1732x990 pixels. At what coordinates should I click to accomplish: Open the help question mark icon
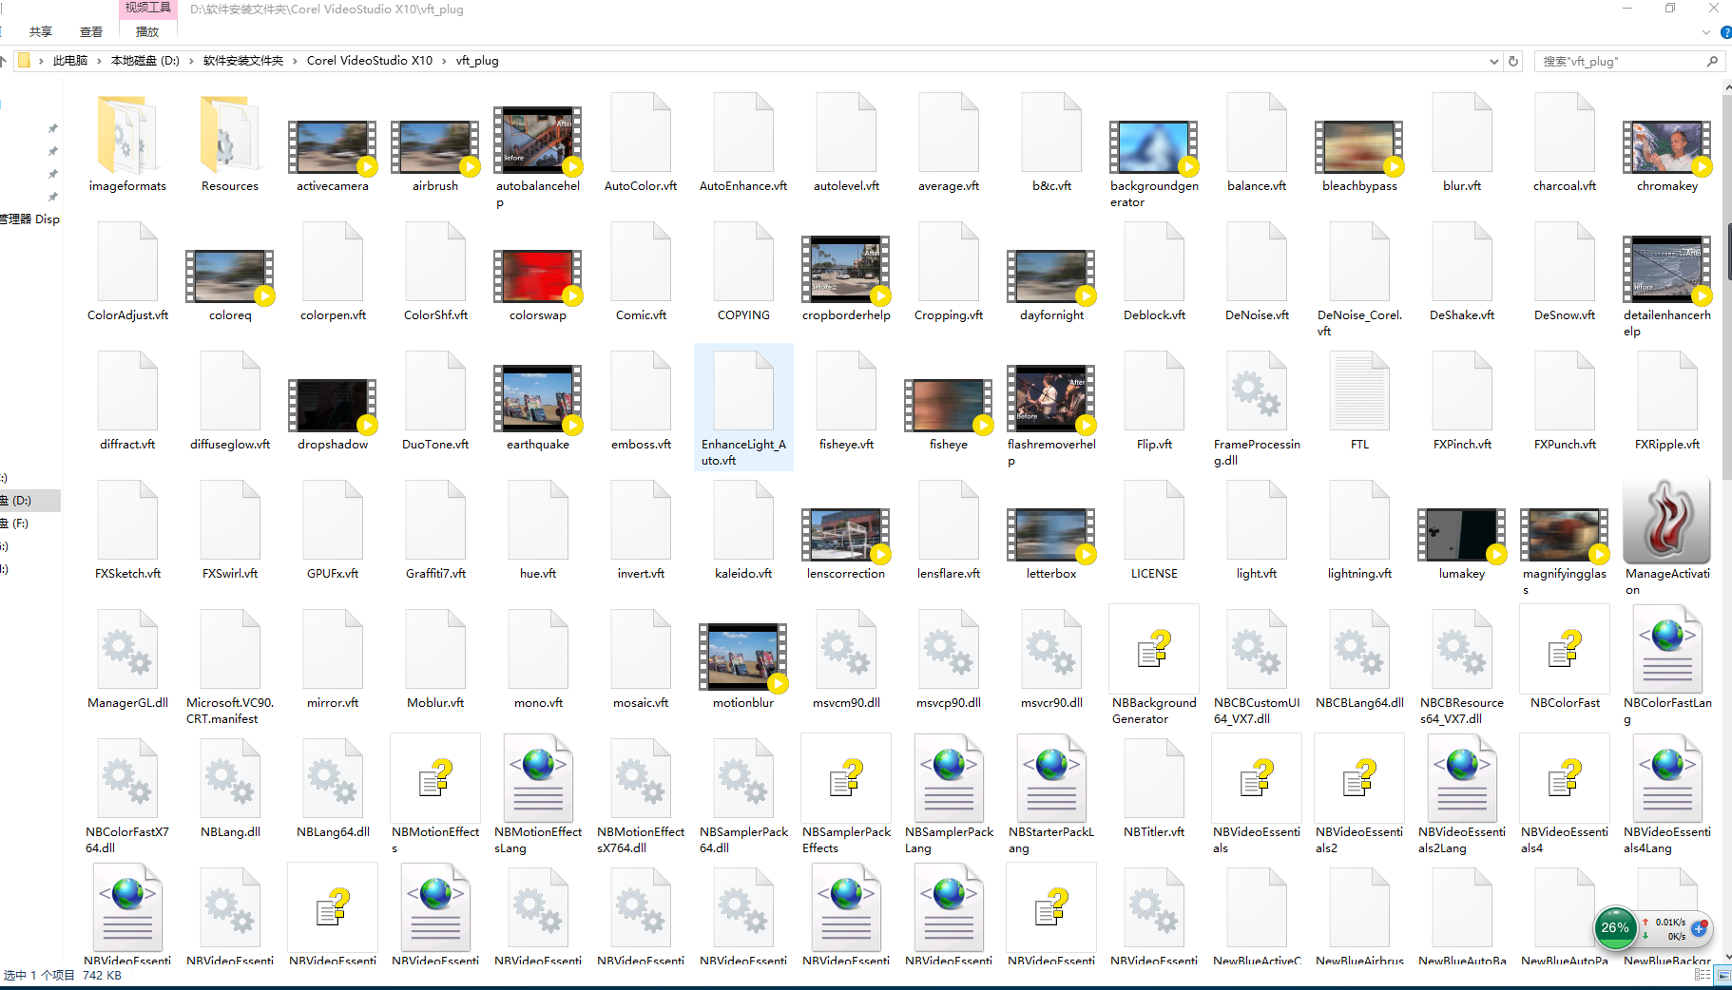coord(1726,32)
